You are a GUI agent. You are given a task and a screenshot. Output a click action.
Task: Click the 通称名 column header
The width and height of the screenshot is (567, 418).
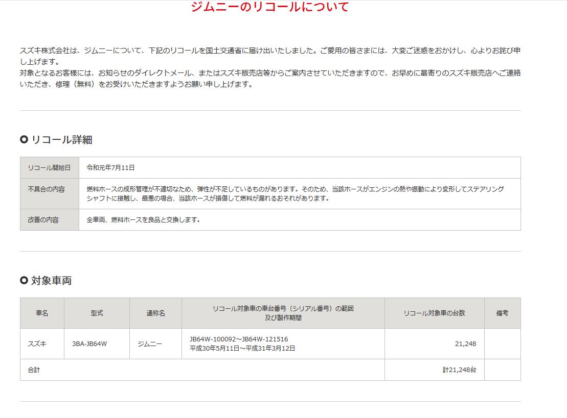(x=156, y=313)
